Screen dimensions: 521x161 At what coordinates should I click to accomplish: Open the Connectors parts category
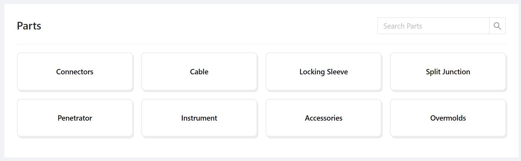(75, 72)
